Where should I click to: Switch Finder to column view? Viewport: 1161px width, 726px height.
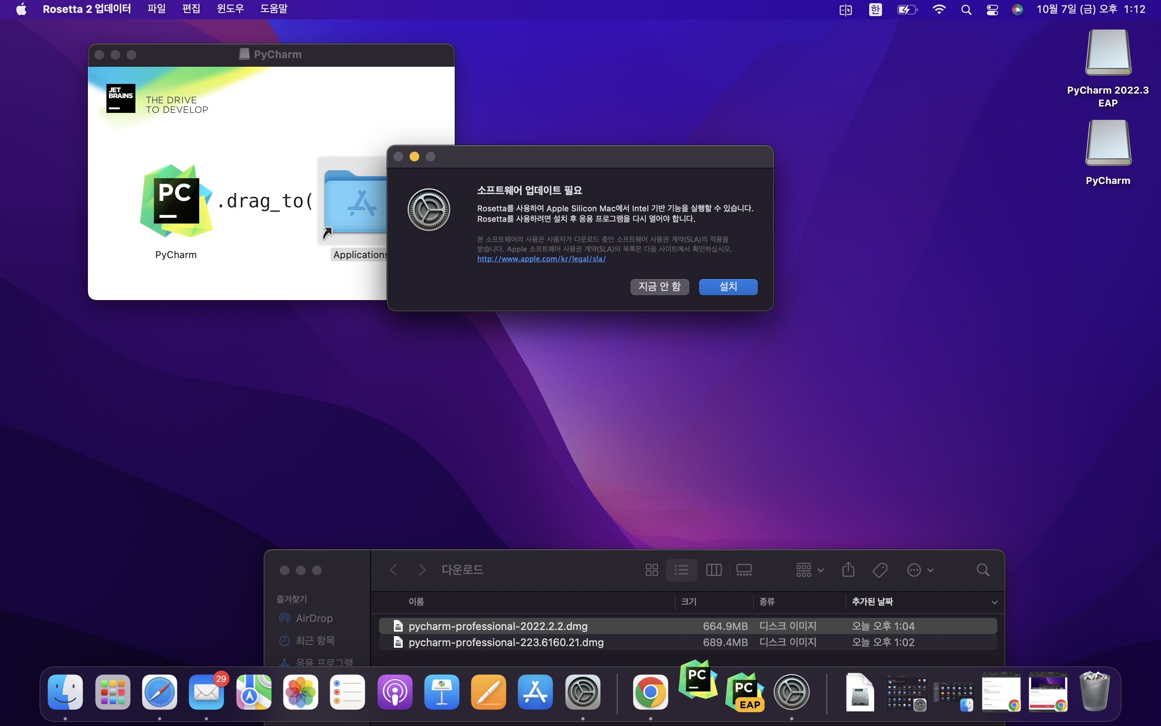pos(714,570)
